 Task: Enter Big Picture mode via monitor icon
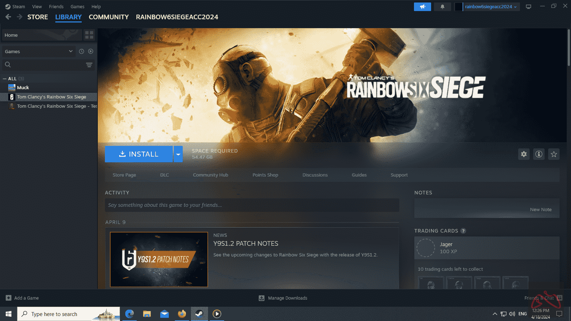click(x=529, y=6)
